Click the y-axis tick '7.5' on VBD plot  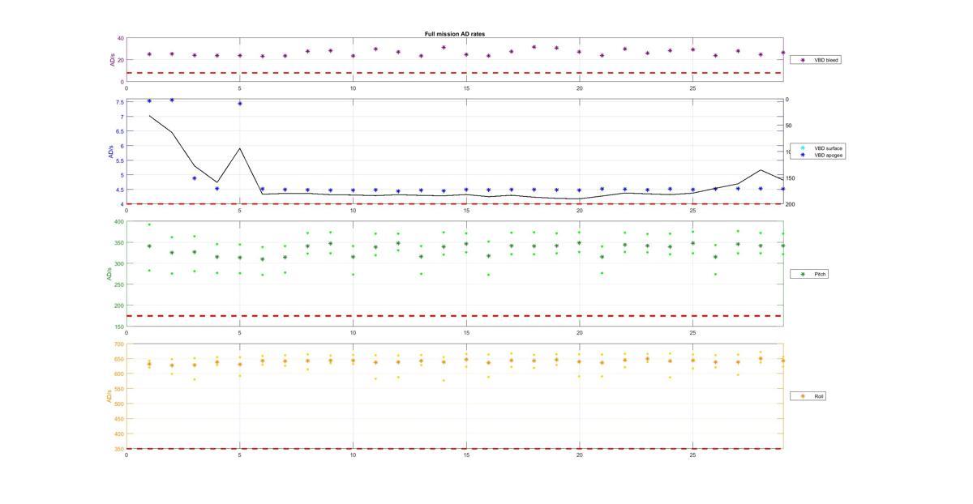click(x=120, y=102)
